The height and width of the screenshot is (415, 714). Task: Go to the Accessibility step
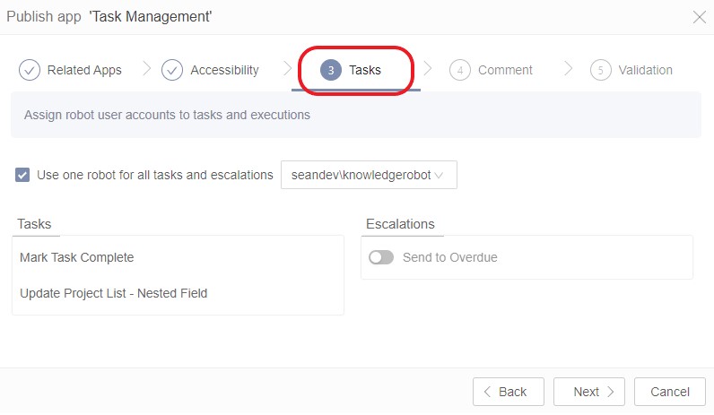tap(224, 70)
